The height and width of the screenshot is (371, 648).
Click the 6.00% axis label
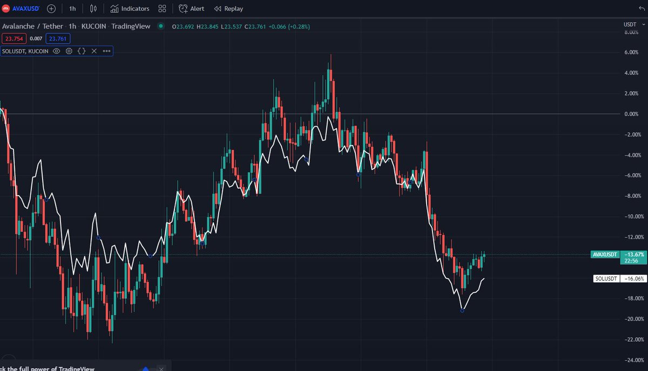631,52
